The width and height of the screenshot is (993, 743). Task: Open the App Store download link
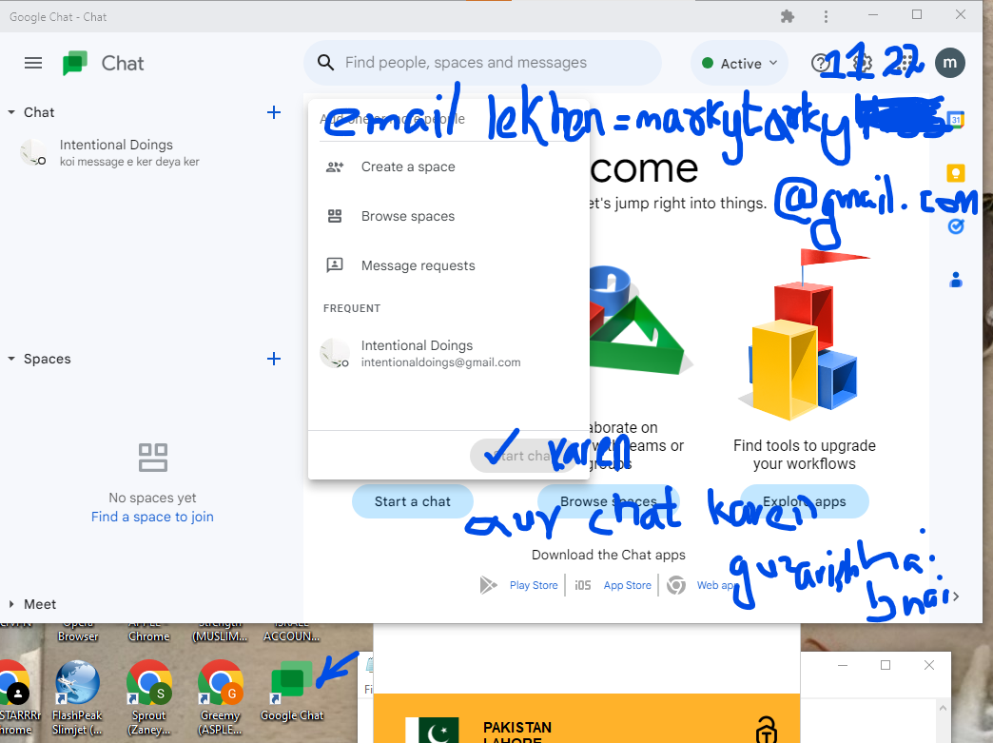tap(627, 585)
